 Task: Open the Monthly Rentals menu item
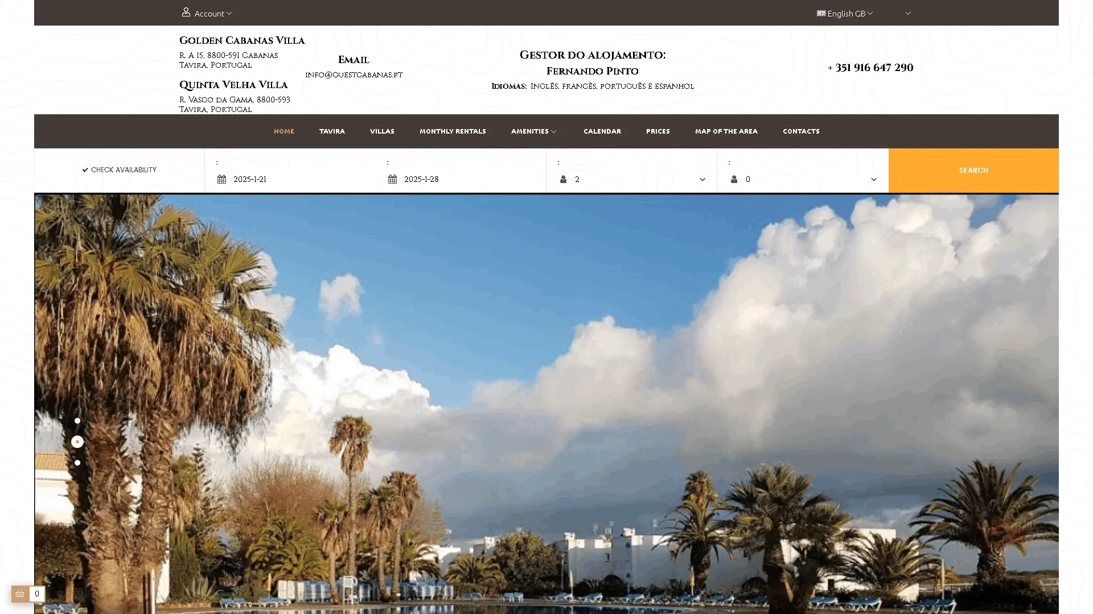(x=453, y=131)
